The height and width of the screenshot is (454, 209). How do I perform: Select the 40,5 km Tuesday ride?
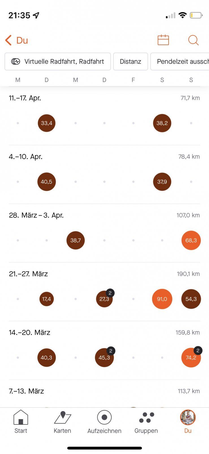click(47, 182)
